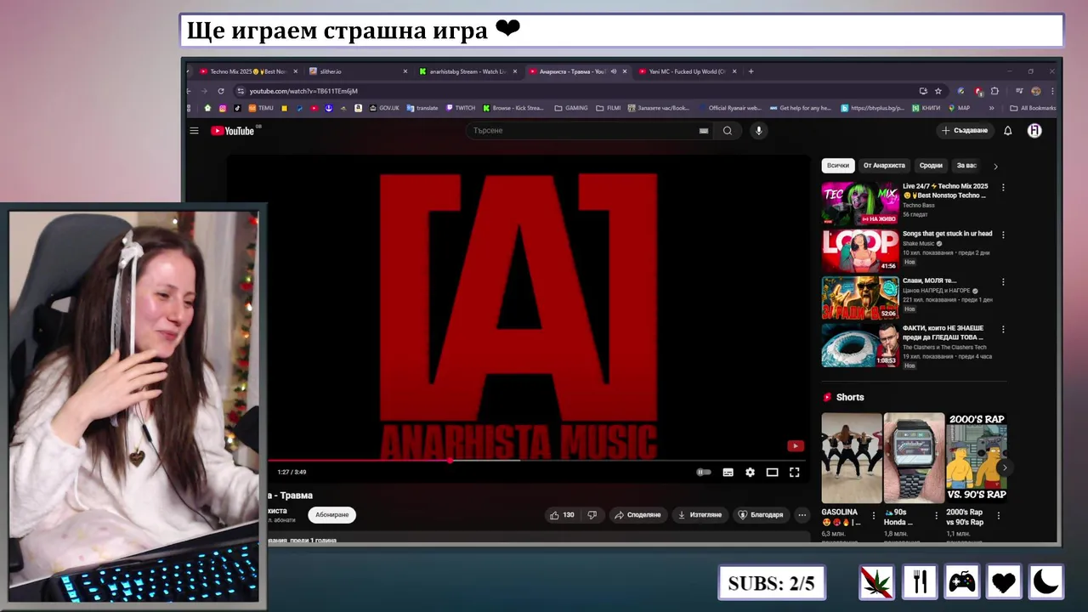Screen dimensions: 1088x612
Task: Reload the page in the browser
Action: (221, 91)
